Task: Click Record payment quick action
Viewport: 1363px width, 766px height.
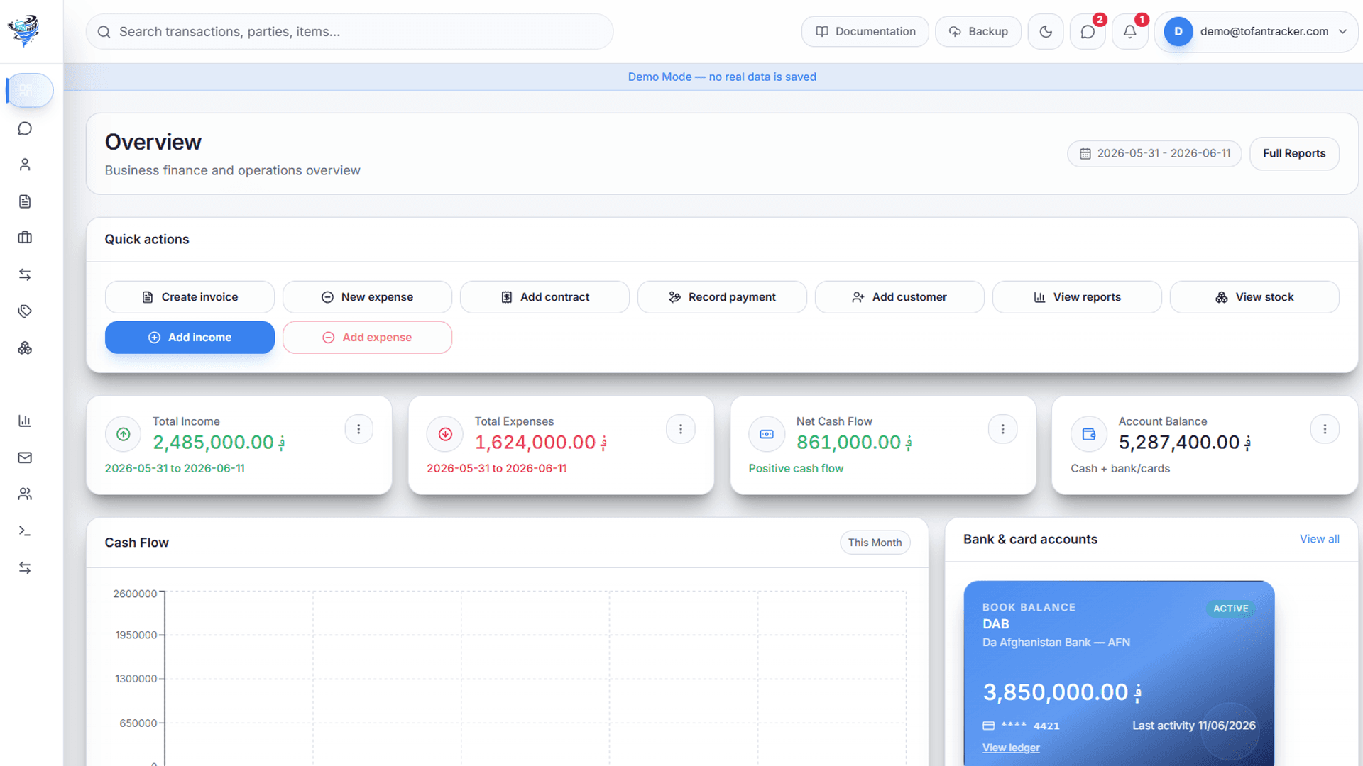Action: pyautogui.click(x=722, y=297)
